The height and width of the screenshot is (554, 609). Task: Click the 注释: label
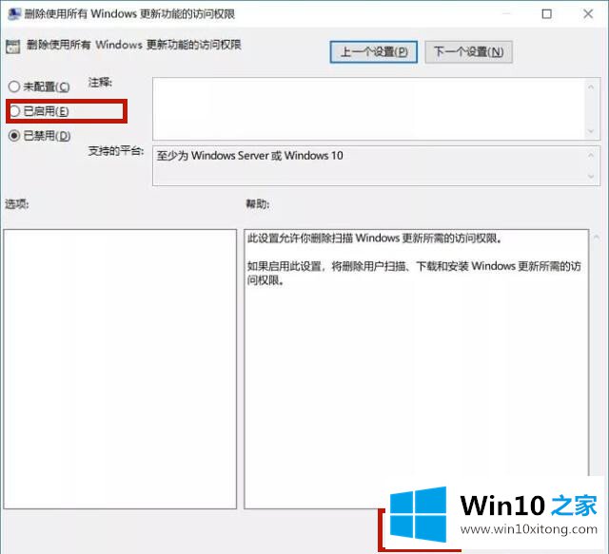(100, 83)
